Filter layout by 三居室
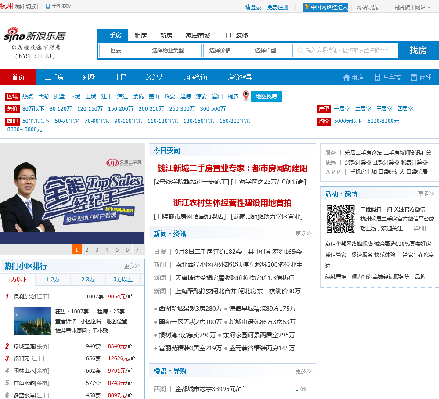Viewport: 439px width, 399px height. click(x=384, y=109)
